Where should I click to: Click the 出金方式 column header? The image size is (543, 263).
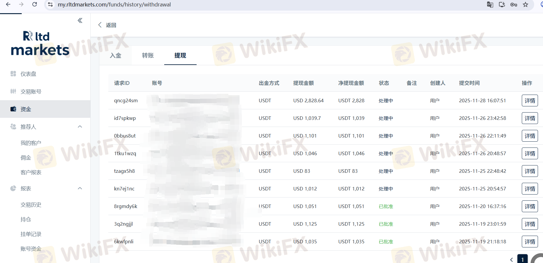(269, 83)
